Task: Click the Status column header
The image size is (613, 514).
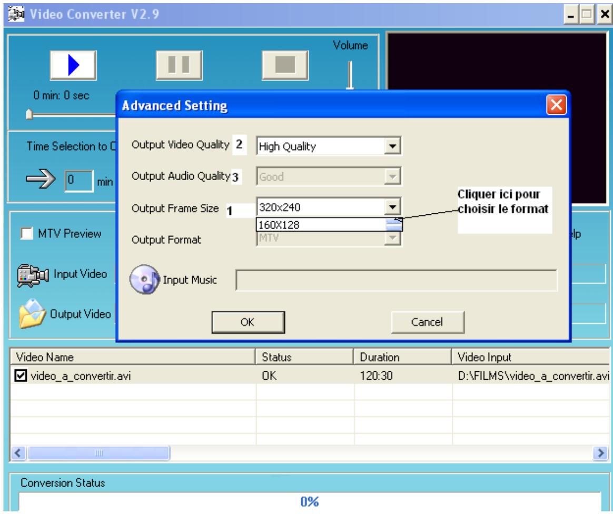Action: (x=304, y=357)
